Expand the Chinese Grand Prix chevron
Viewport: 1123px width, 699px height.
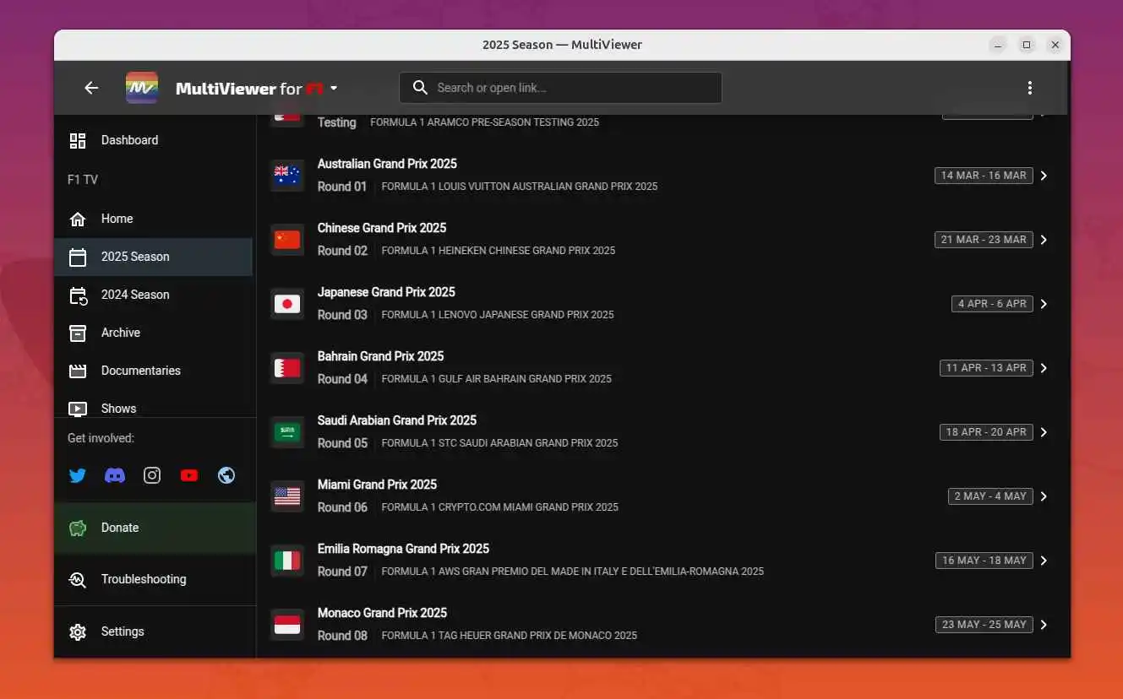tap(1044, 240)
